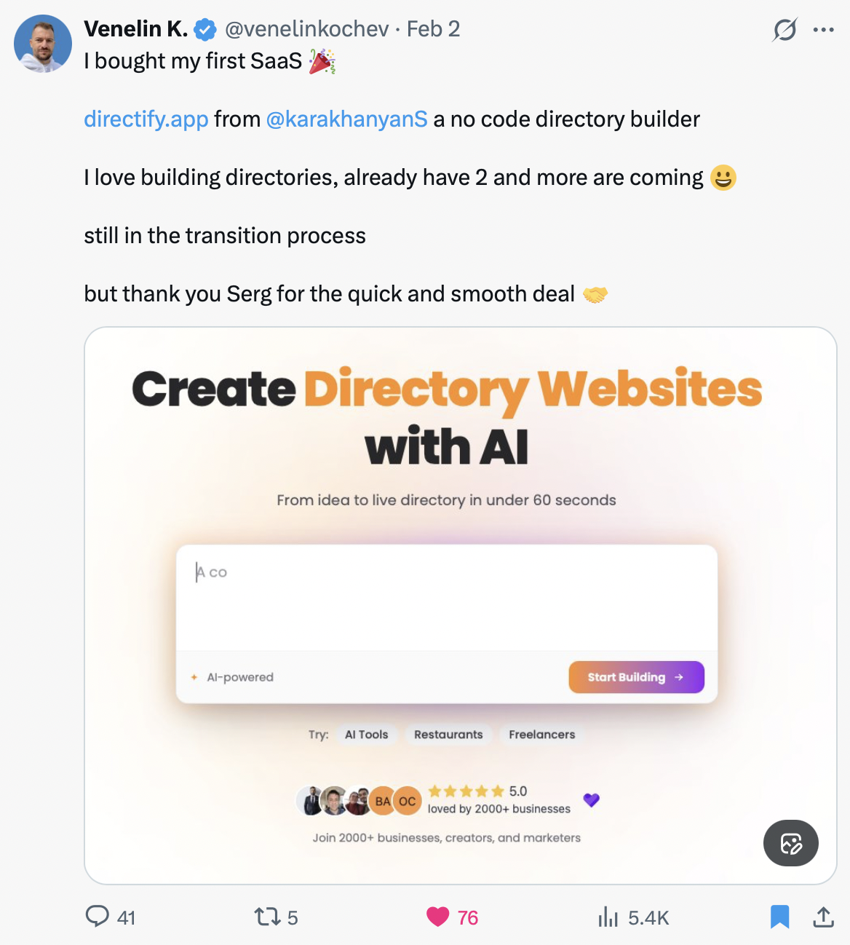Viewport: 850px width, 945px height.
Task: Click the Grok slashed-circle icon
Action: click(785, 30)
